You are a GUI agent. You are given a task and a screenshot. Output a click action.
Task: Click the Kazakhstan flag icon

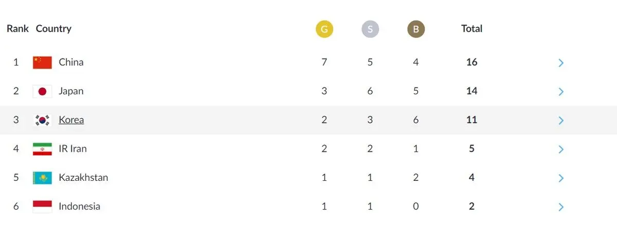(42, 178)
